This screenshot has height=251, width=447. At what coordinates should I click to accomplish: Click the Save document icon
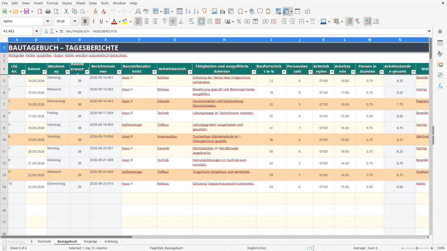[x=26, y=12]
